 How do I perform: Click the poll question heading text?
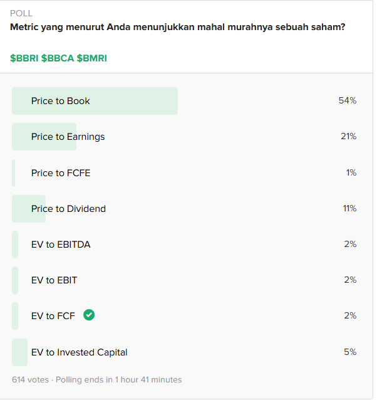point(178,27)
